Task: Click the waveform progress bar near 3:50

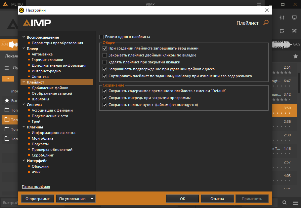Action: (x=281, y=45)
